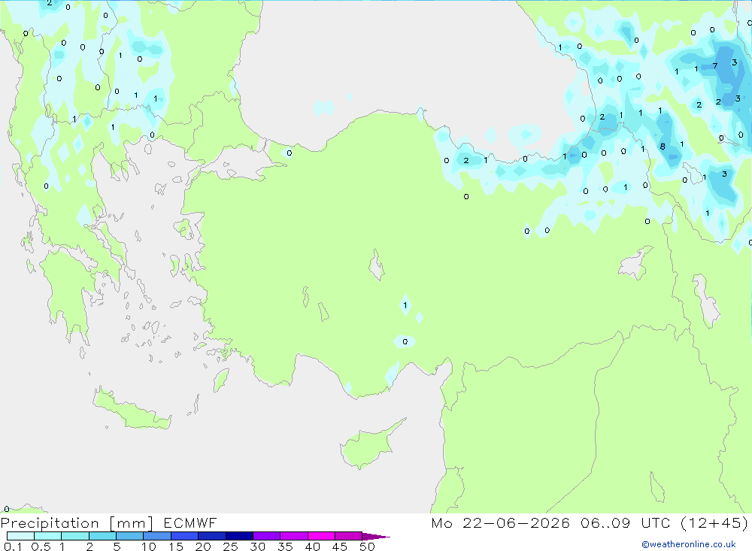The width and height of the screenshot is (752, 551).
Task: Select the 45–50 mm legend swatch
Action: coord(348,536)
